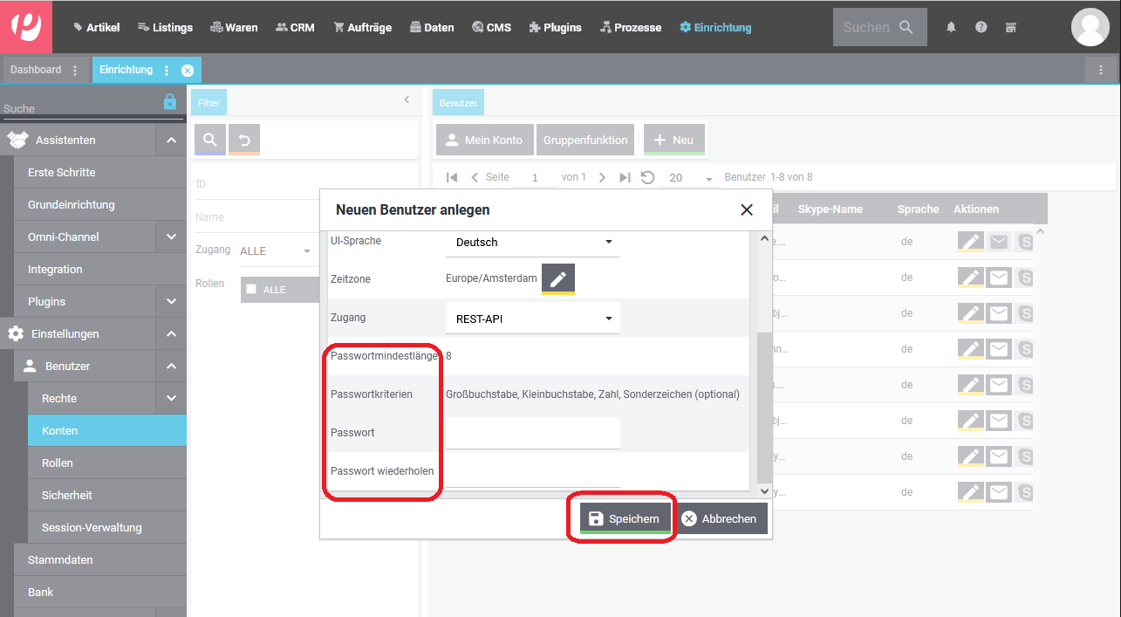Open the help question mark icon
The image size is (1121, 617).
pos(981,27)
